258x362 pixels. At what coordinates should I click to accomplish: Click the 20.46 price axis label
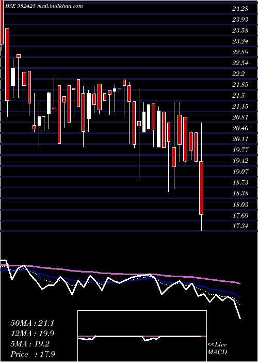(x=240, y=128)
